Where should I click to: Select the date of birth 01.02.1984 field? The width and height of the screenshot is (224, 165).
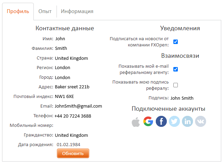69,145
